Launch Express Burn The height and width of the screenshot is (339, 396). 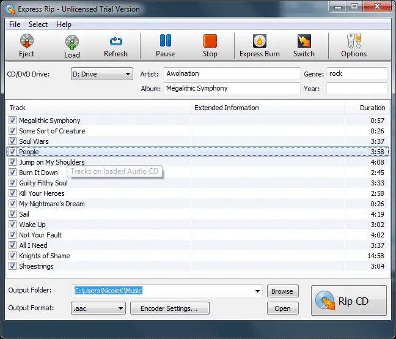pyautogui.click(x=260, y=47)
